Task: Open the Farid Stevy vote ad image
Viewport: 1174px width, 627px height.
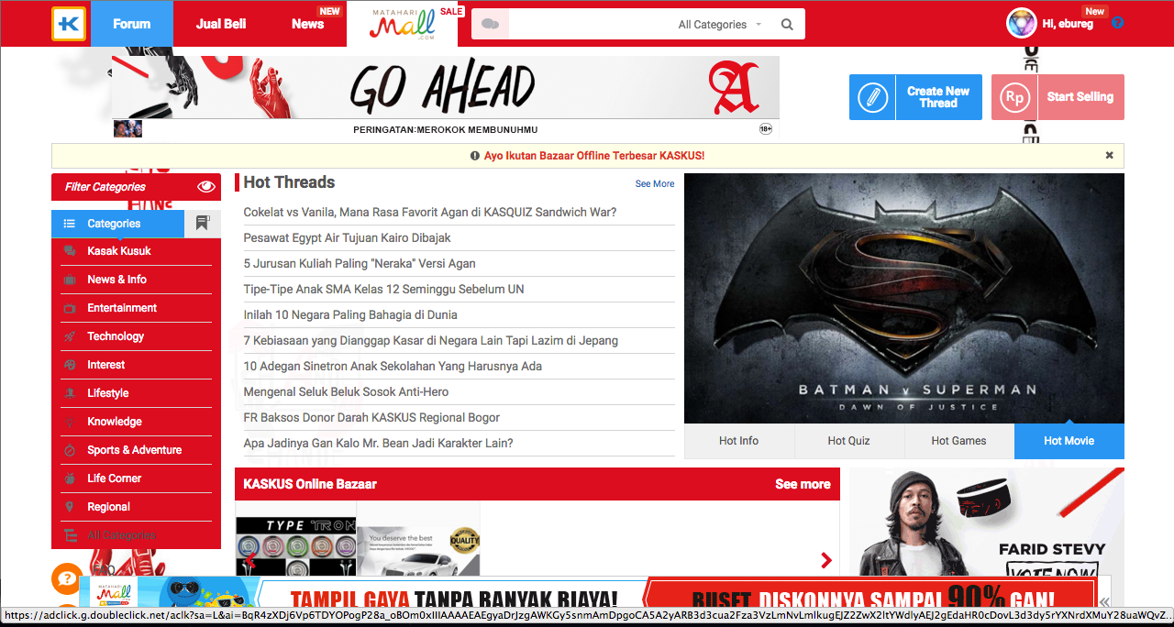Action: [986, 522]
